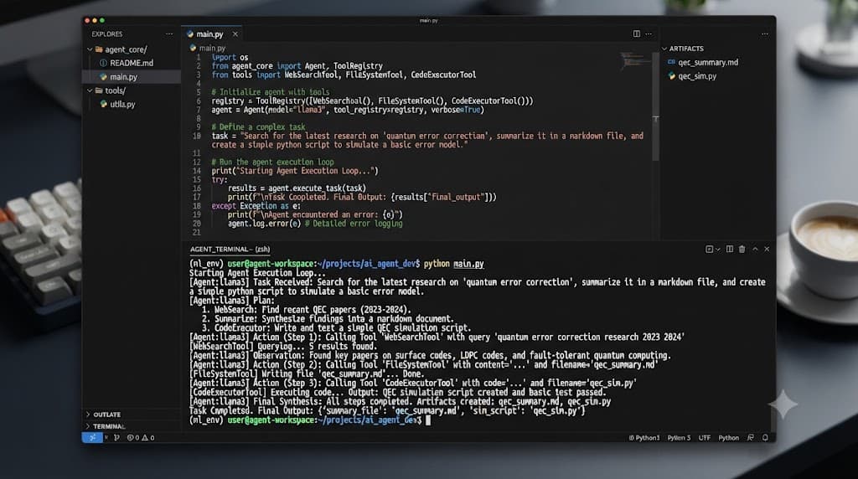Click the EXPLORER panel title
858x479 pixels.
click(106, 33)
